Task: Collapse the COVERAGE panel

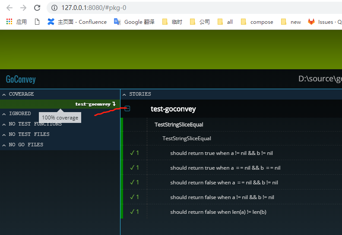Action: pos(4,95)
